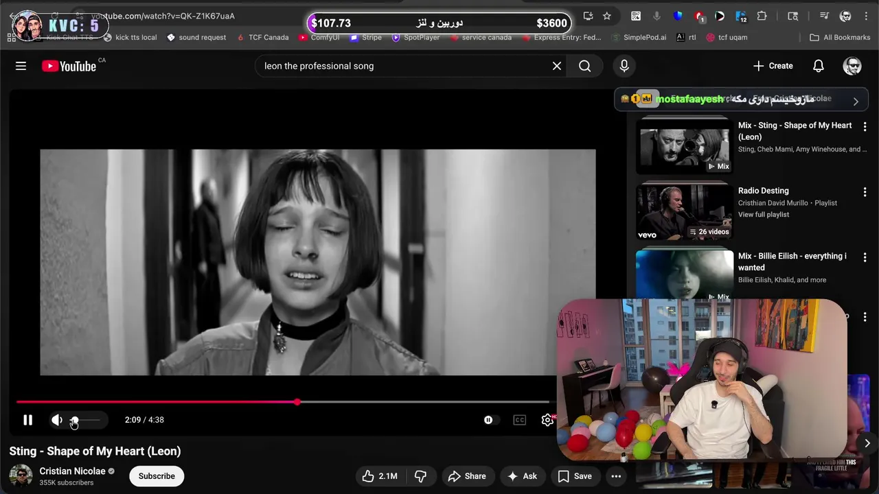Open the 'SimplePod.ai' bookmark

point(639,37)
